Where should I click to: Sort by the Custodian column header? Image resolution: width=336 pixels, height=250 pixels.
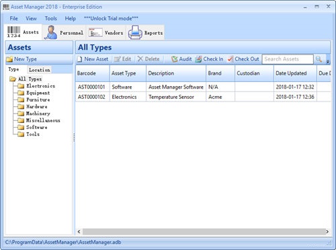coord(254,73)
